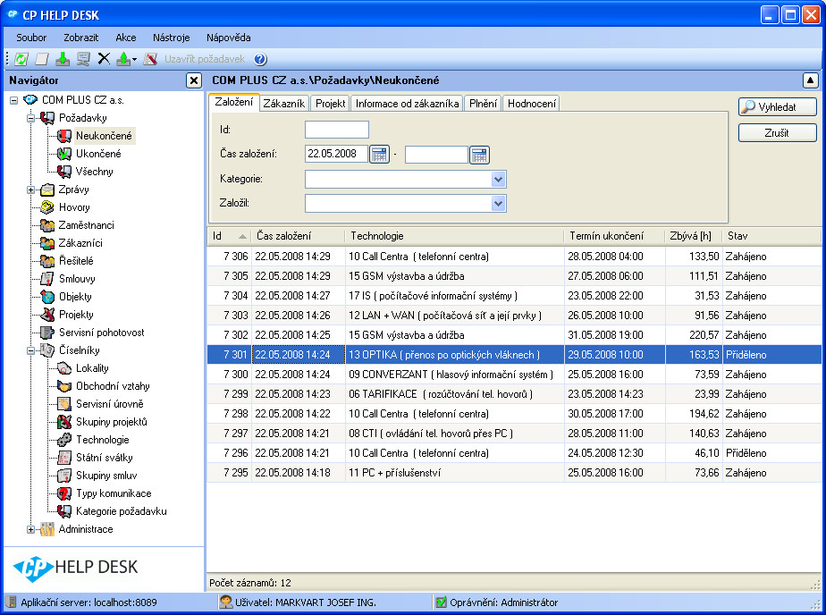826x615 pixels.
Task: Sort by the Id column header
Action: point(230,236)
